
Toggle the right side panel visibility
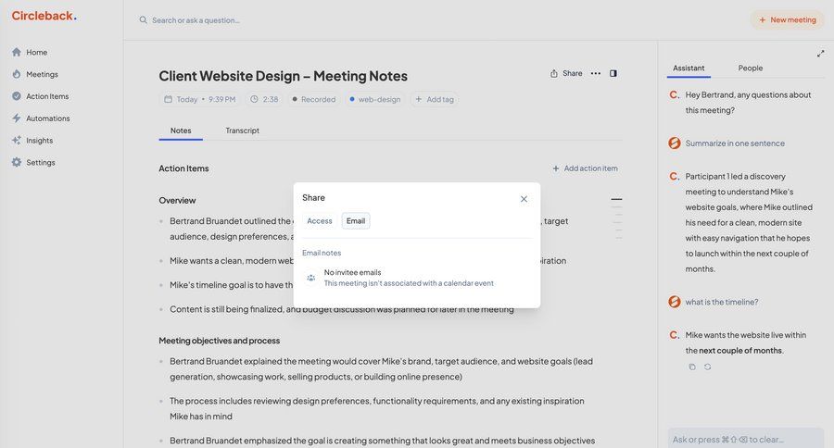613,73
